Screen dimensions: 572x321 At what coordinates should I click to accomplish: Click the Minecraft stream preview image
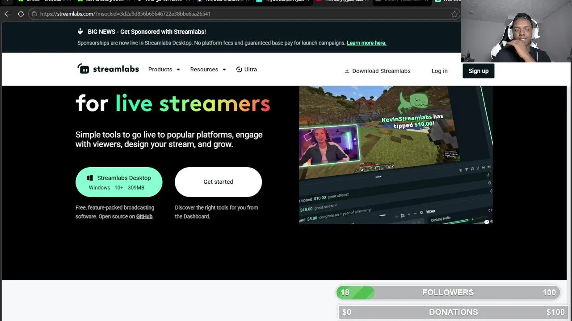(x=395, y=155)
